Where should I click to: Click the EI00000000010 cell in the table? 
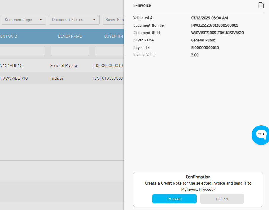(x=108, y=65)
